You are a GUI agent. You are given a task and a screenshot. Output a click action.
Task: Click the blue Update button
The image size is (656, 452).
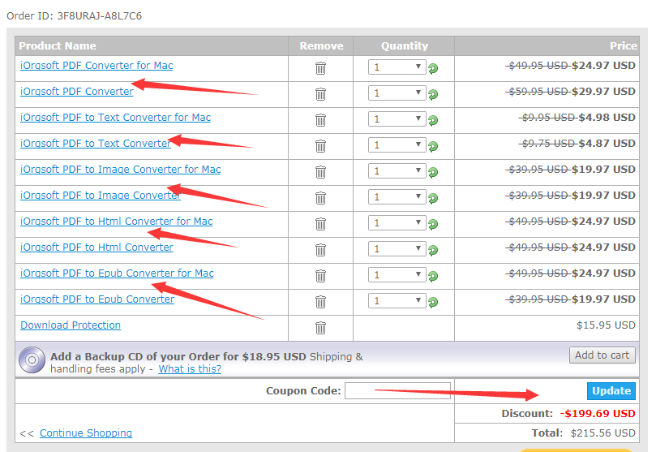pyautogui.click(x=611, y=391)
